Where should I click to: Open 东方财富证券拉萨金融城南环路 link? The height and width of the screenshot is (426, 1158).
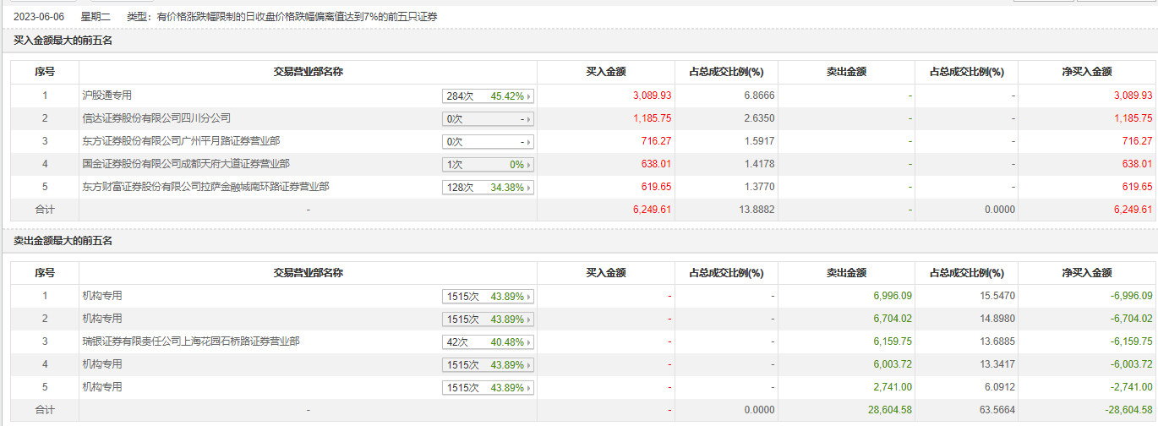click(x=205, y=187)
